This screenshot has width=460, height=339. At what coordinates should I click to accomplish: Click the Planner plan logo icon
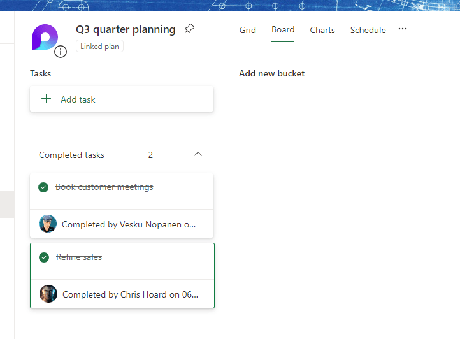pyautogui.click(x=45, y=38)
